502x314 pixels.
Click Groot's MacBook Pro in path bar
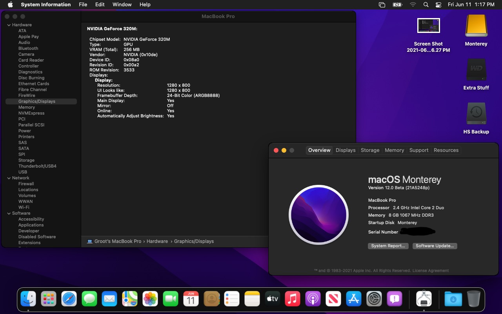pyautogui.click(x=114, y=241)
